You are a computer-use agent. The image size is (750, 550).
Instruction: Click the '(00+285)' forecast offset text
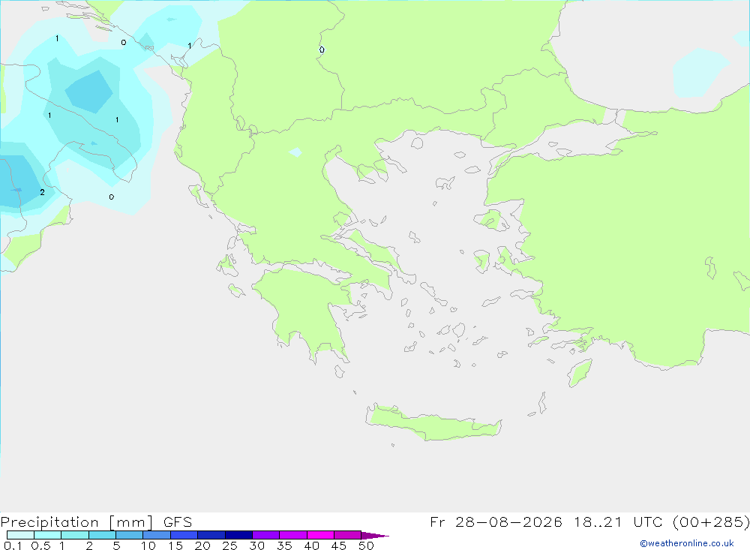[711, 521]
